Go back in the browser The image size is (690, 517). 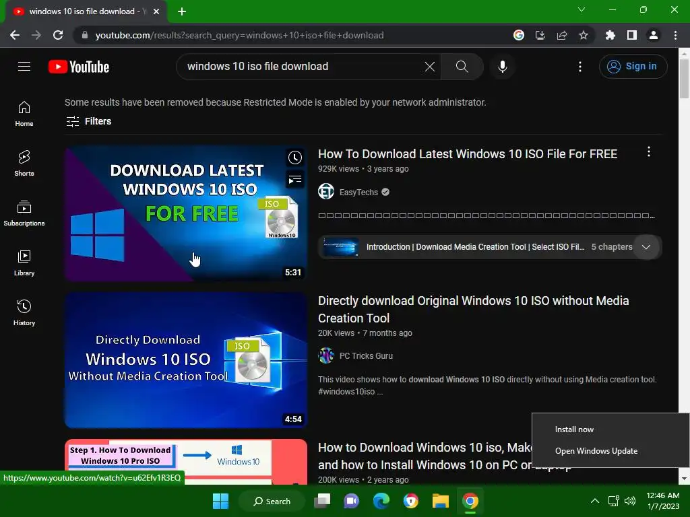(15, 35)
